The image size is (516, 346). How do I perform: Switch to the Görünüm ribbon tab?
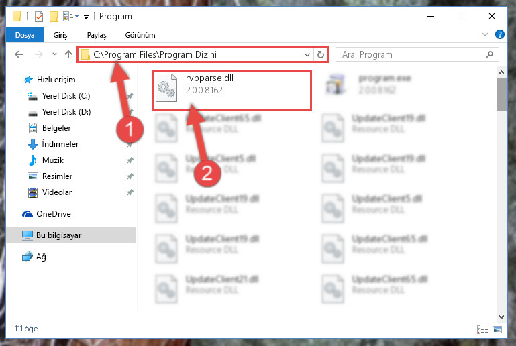tap(140, 35)
